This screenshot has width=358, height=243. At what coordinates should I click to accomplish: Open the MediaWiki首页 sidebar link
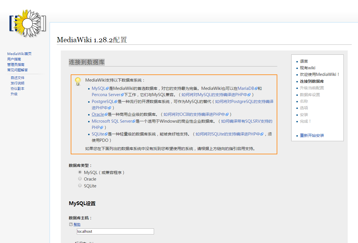(x=19, y=54)
